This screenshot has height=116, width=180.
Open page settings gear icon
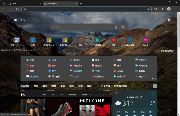170,20
